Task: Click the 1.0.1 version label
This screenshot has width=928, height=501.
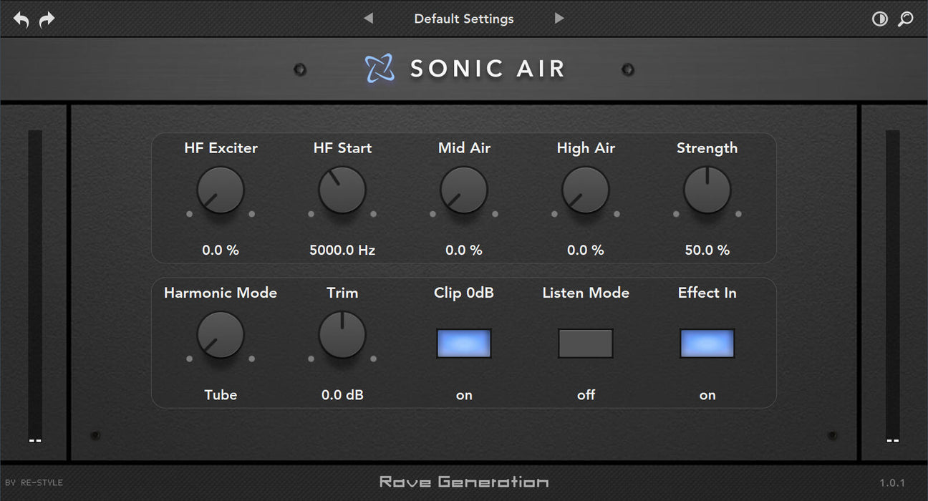Action: pyautogui.click(x=892, y=482)
